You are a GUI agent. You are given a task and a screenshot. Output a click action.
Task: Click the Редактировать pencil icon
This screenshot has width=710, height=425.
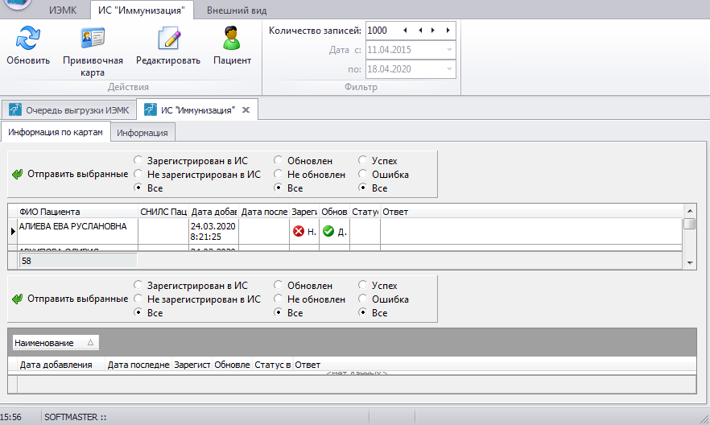point(168,38)
